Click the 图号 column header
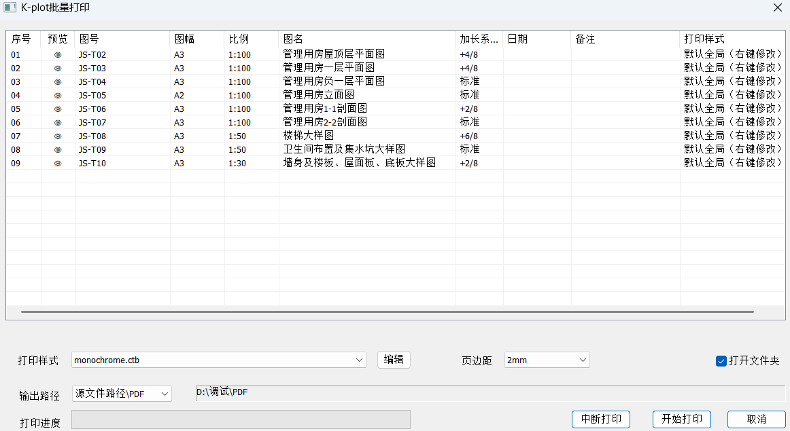This screenshot has height=431, width=790. pyautogui.click(x=122, y=39)
